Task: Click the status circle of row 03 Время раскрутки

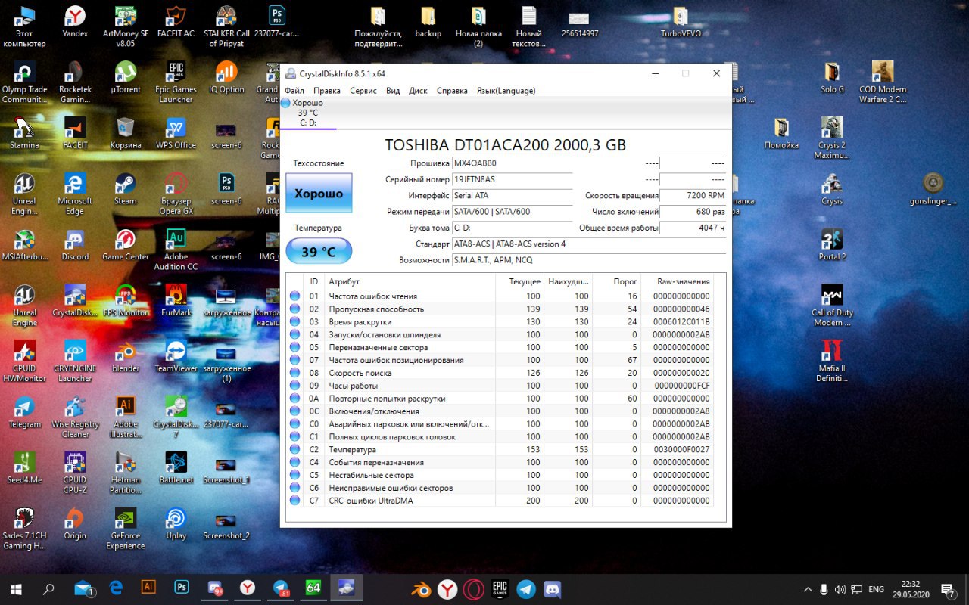Action: tap(295, 322)
